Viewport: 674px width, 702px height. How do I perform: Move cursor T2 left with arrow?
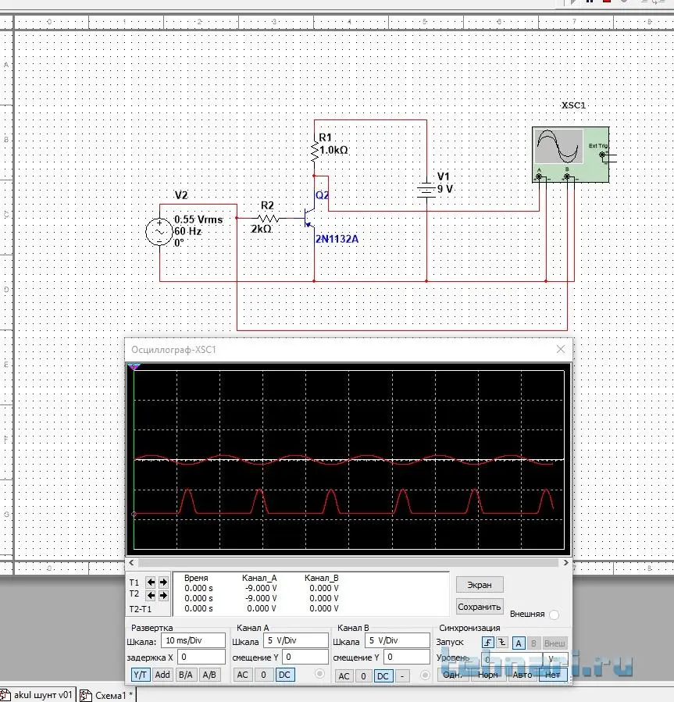(152, 595)
